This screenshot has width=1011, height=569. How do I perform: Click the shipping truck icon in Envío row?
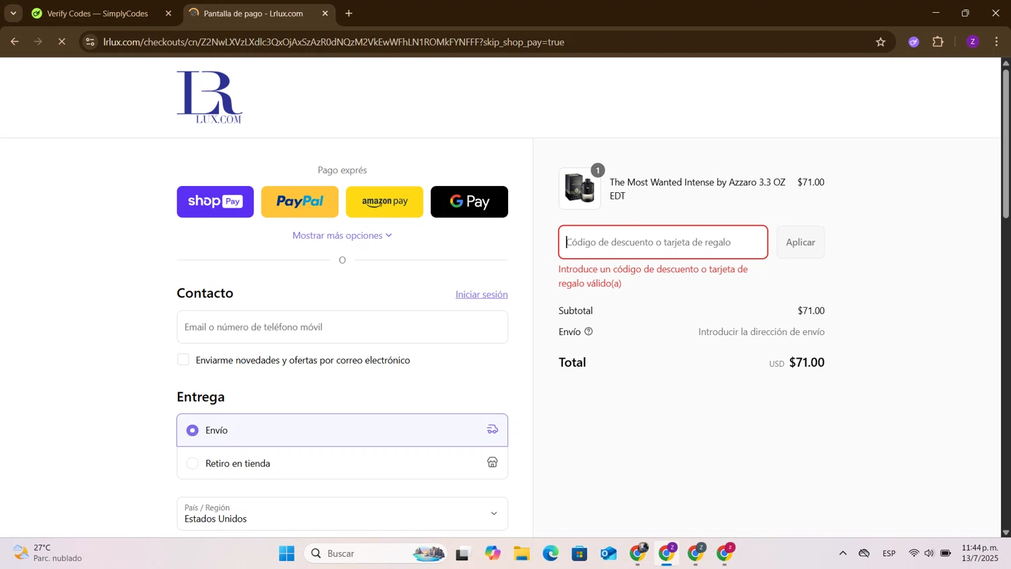tap(493, 429)
